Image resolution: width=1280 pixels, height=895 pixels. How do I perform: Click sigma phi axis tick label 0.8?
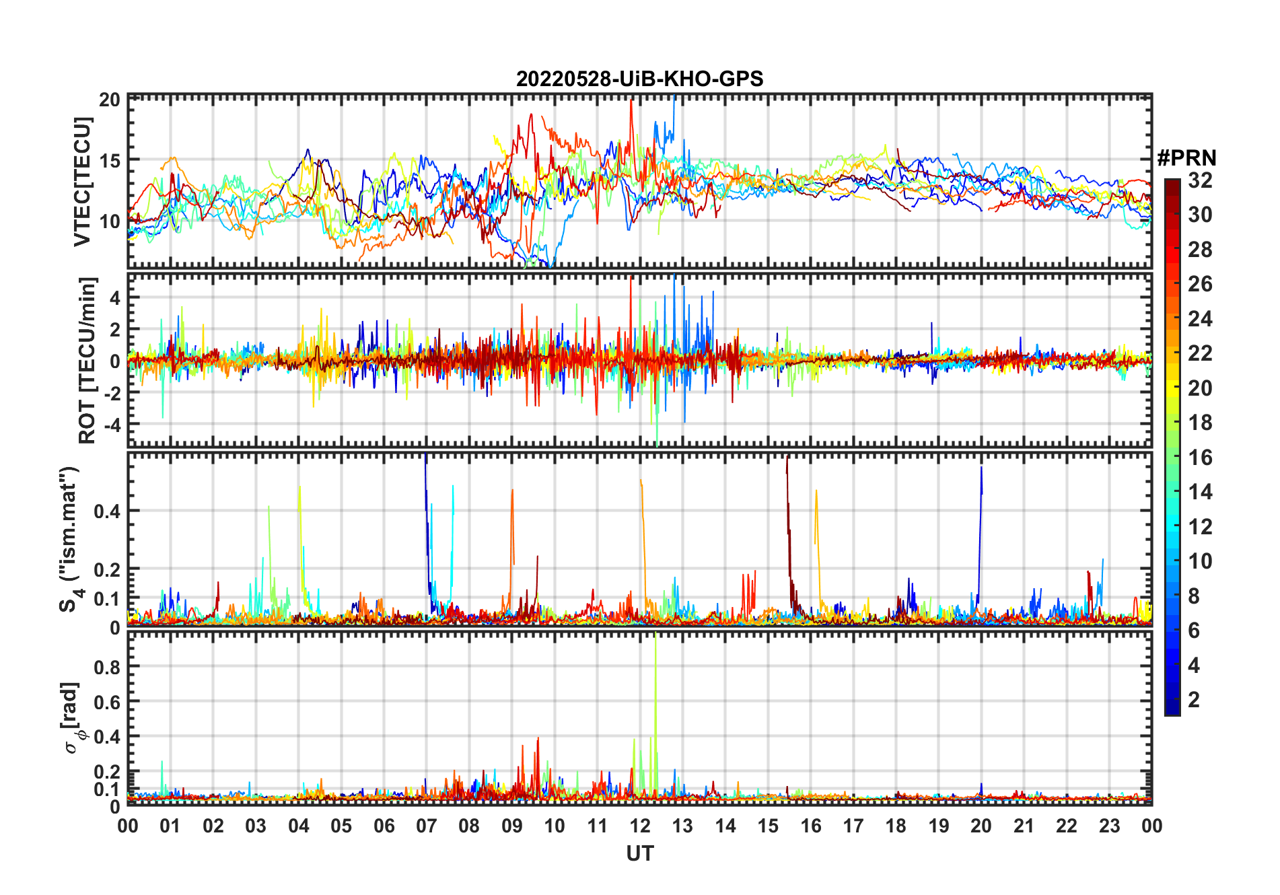coord(108,667)
